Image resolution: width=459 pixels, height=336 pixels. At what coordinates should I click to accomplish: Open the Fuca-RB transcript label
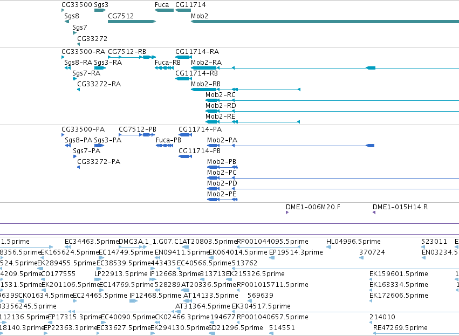[x=168, y=63]
